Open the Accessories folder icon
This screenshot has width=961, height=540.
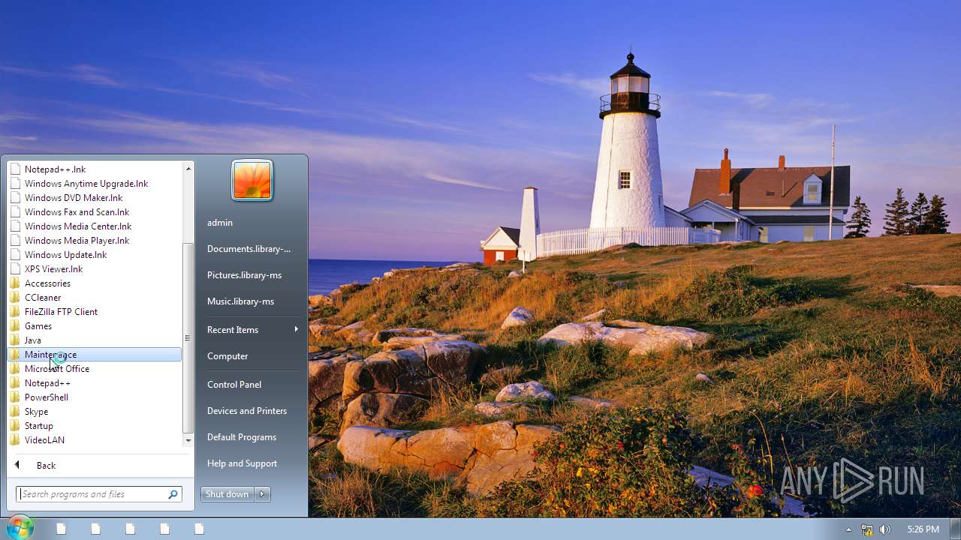pyautogui.click(x=15, y=283)
